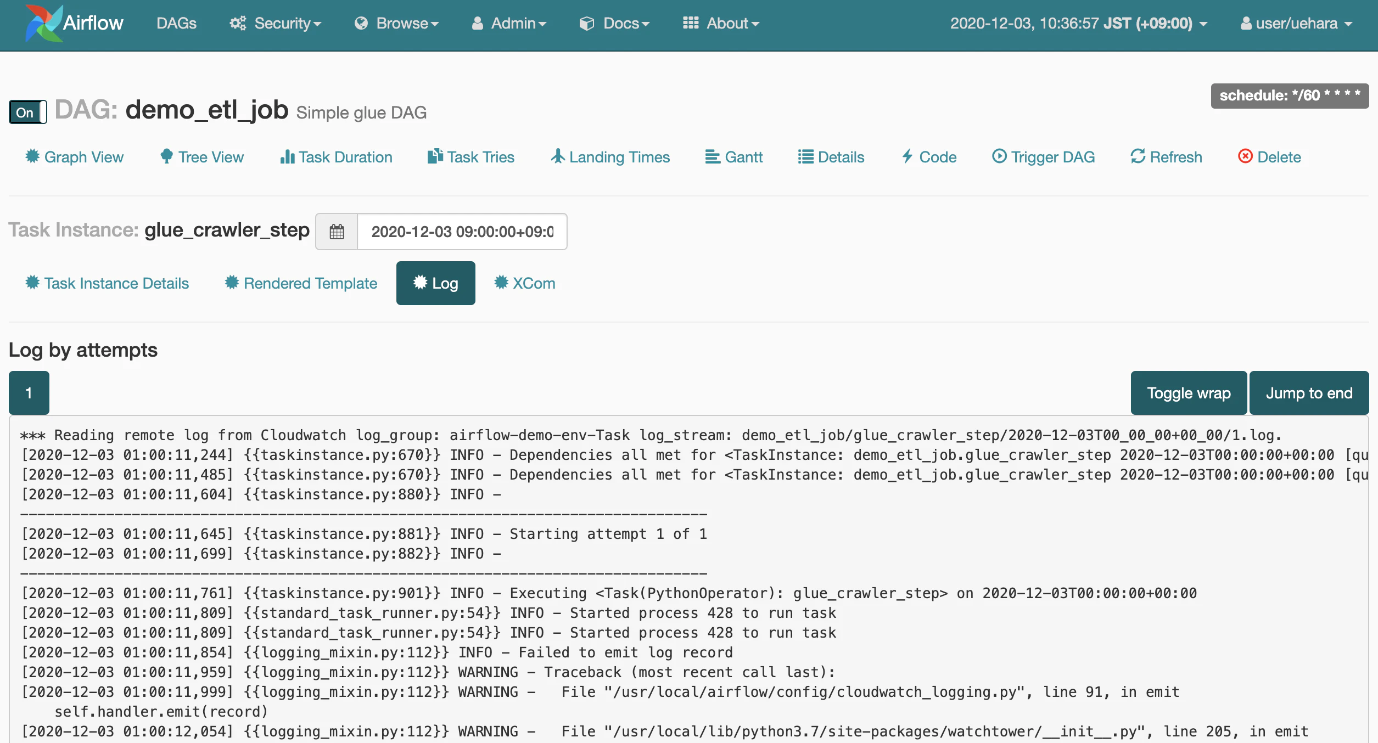
Task: Click the Toggle wrap button
Action: (1189, 393)
